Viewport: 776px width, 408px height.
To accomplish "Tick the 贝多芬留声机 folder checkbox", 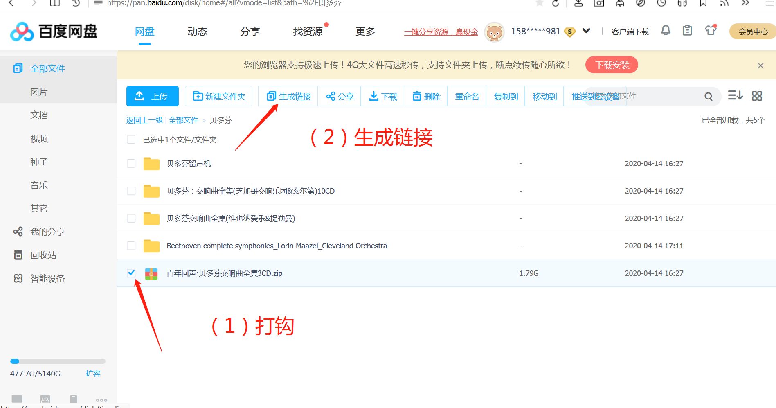I will 131,164.
